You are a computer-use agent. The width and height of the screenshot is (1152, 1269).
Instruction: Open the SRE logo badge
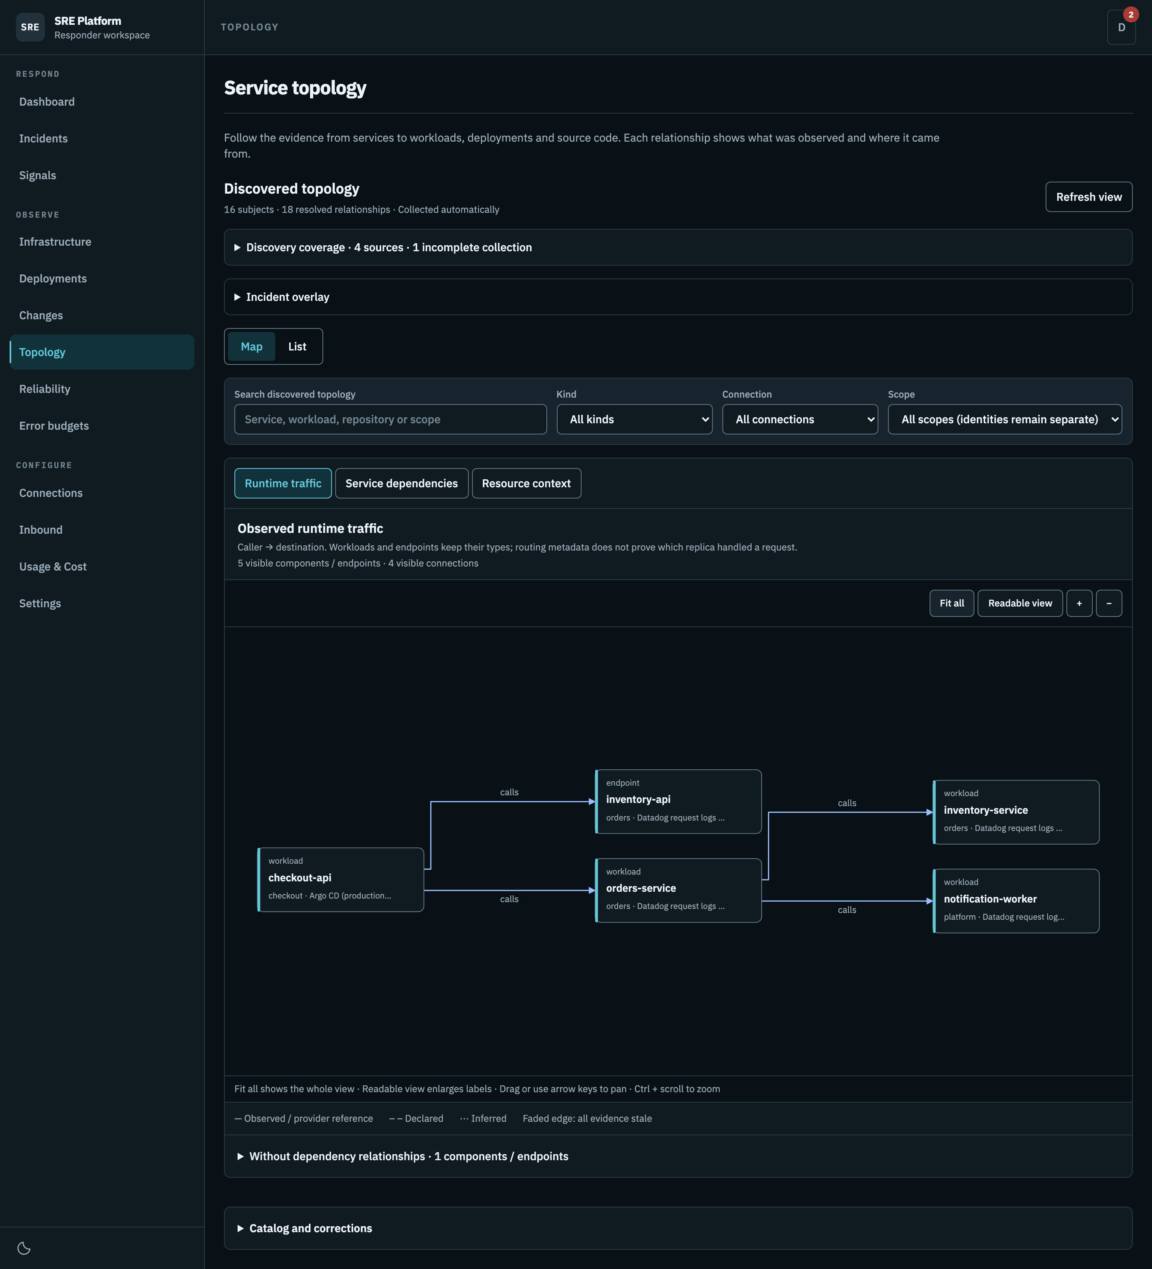click(30, 27)
